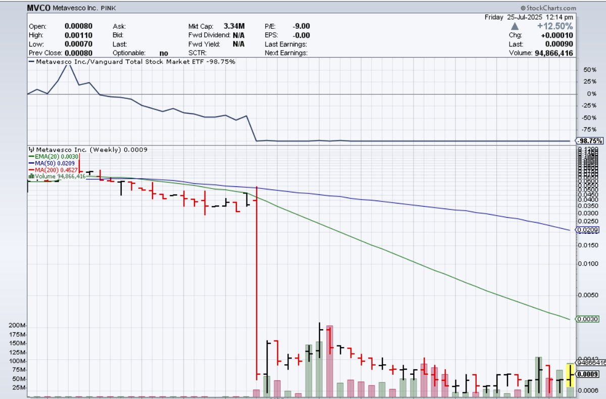Click the tallest pink volume bar
Viewport: 606px width, 399px height.
pos(330,361)
